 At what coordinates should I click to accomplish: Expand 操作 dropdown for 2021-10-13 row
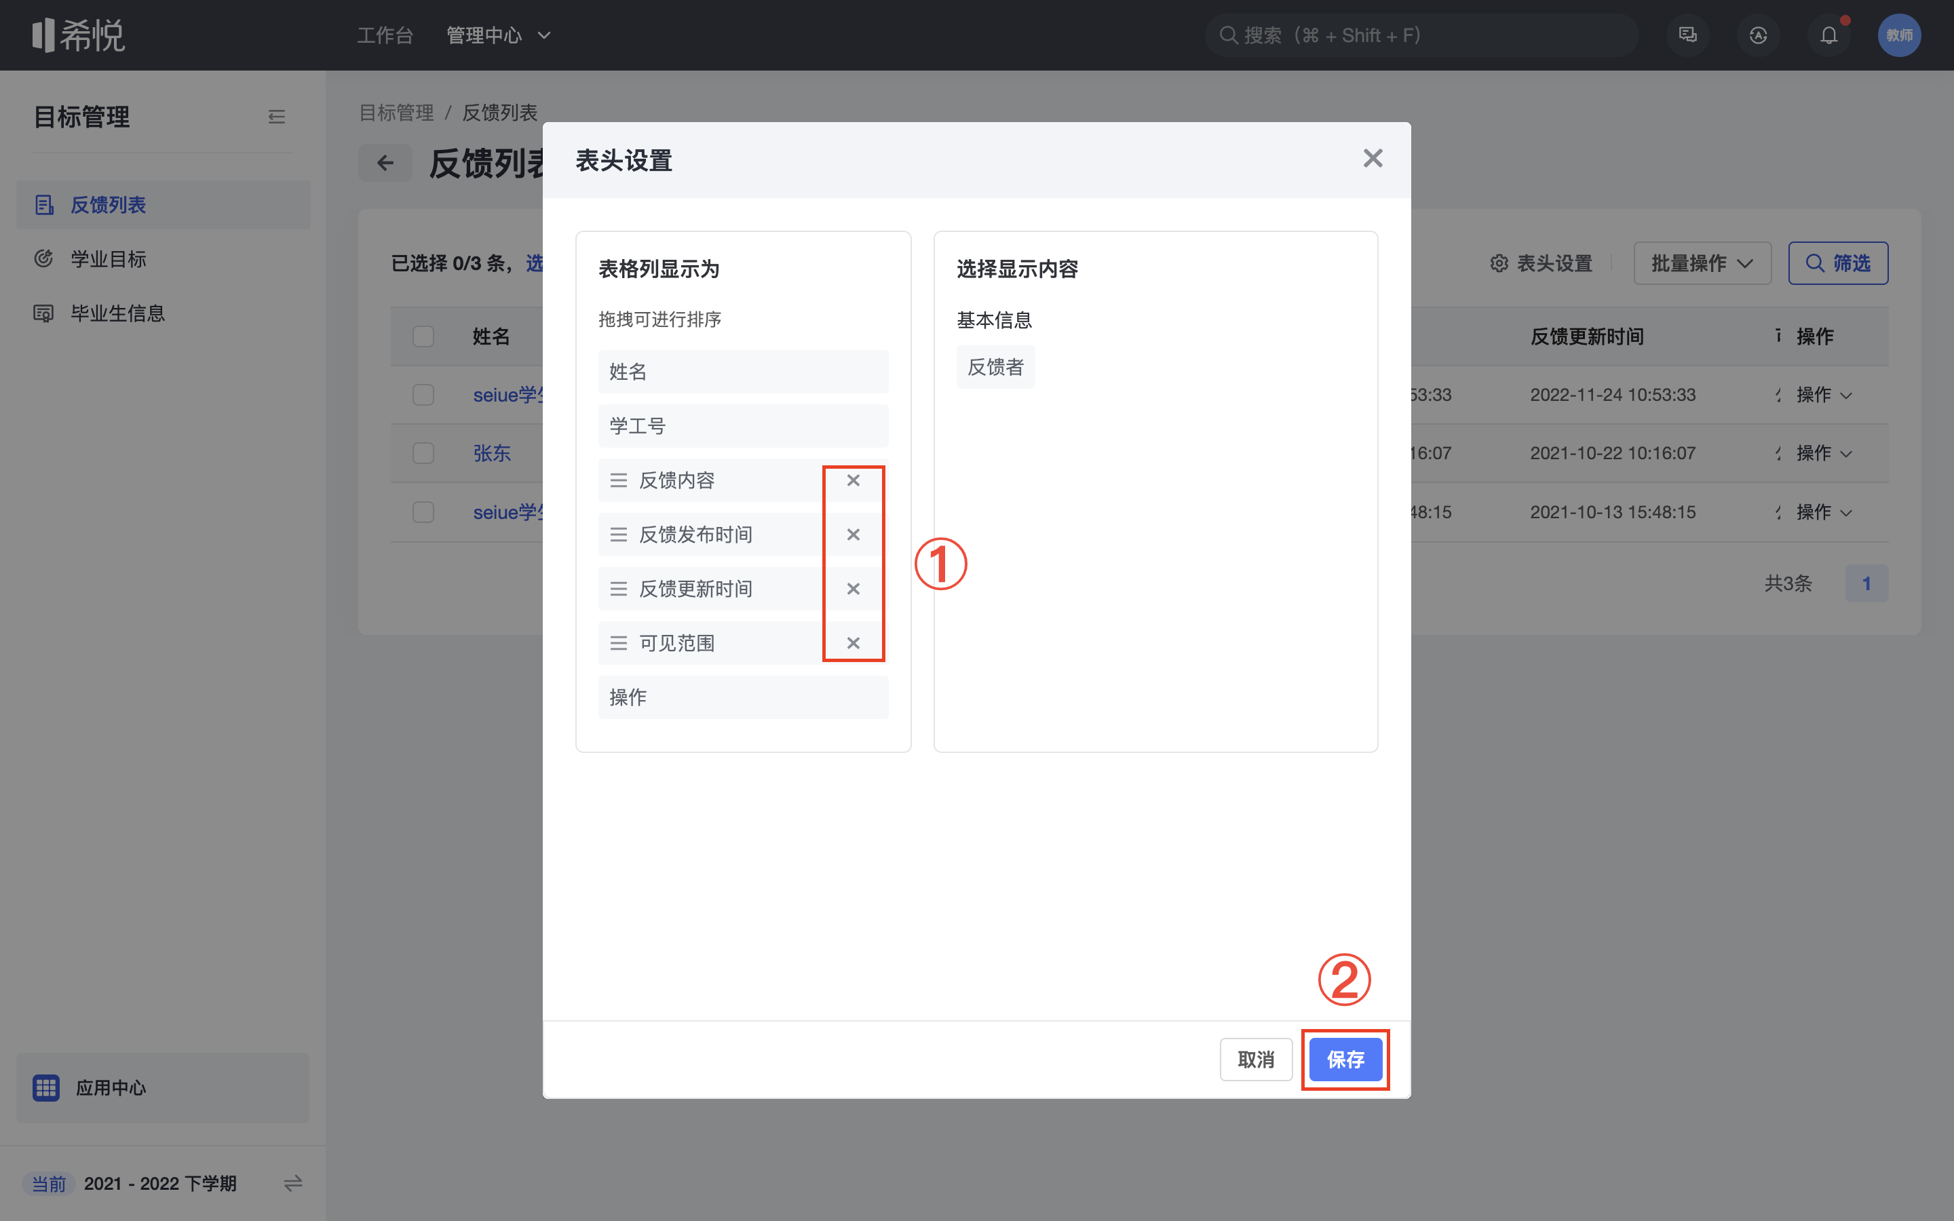1823,512
